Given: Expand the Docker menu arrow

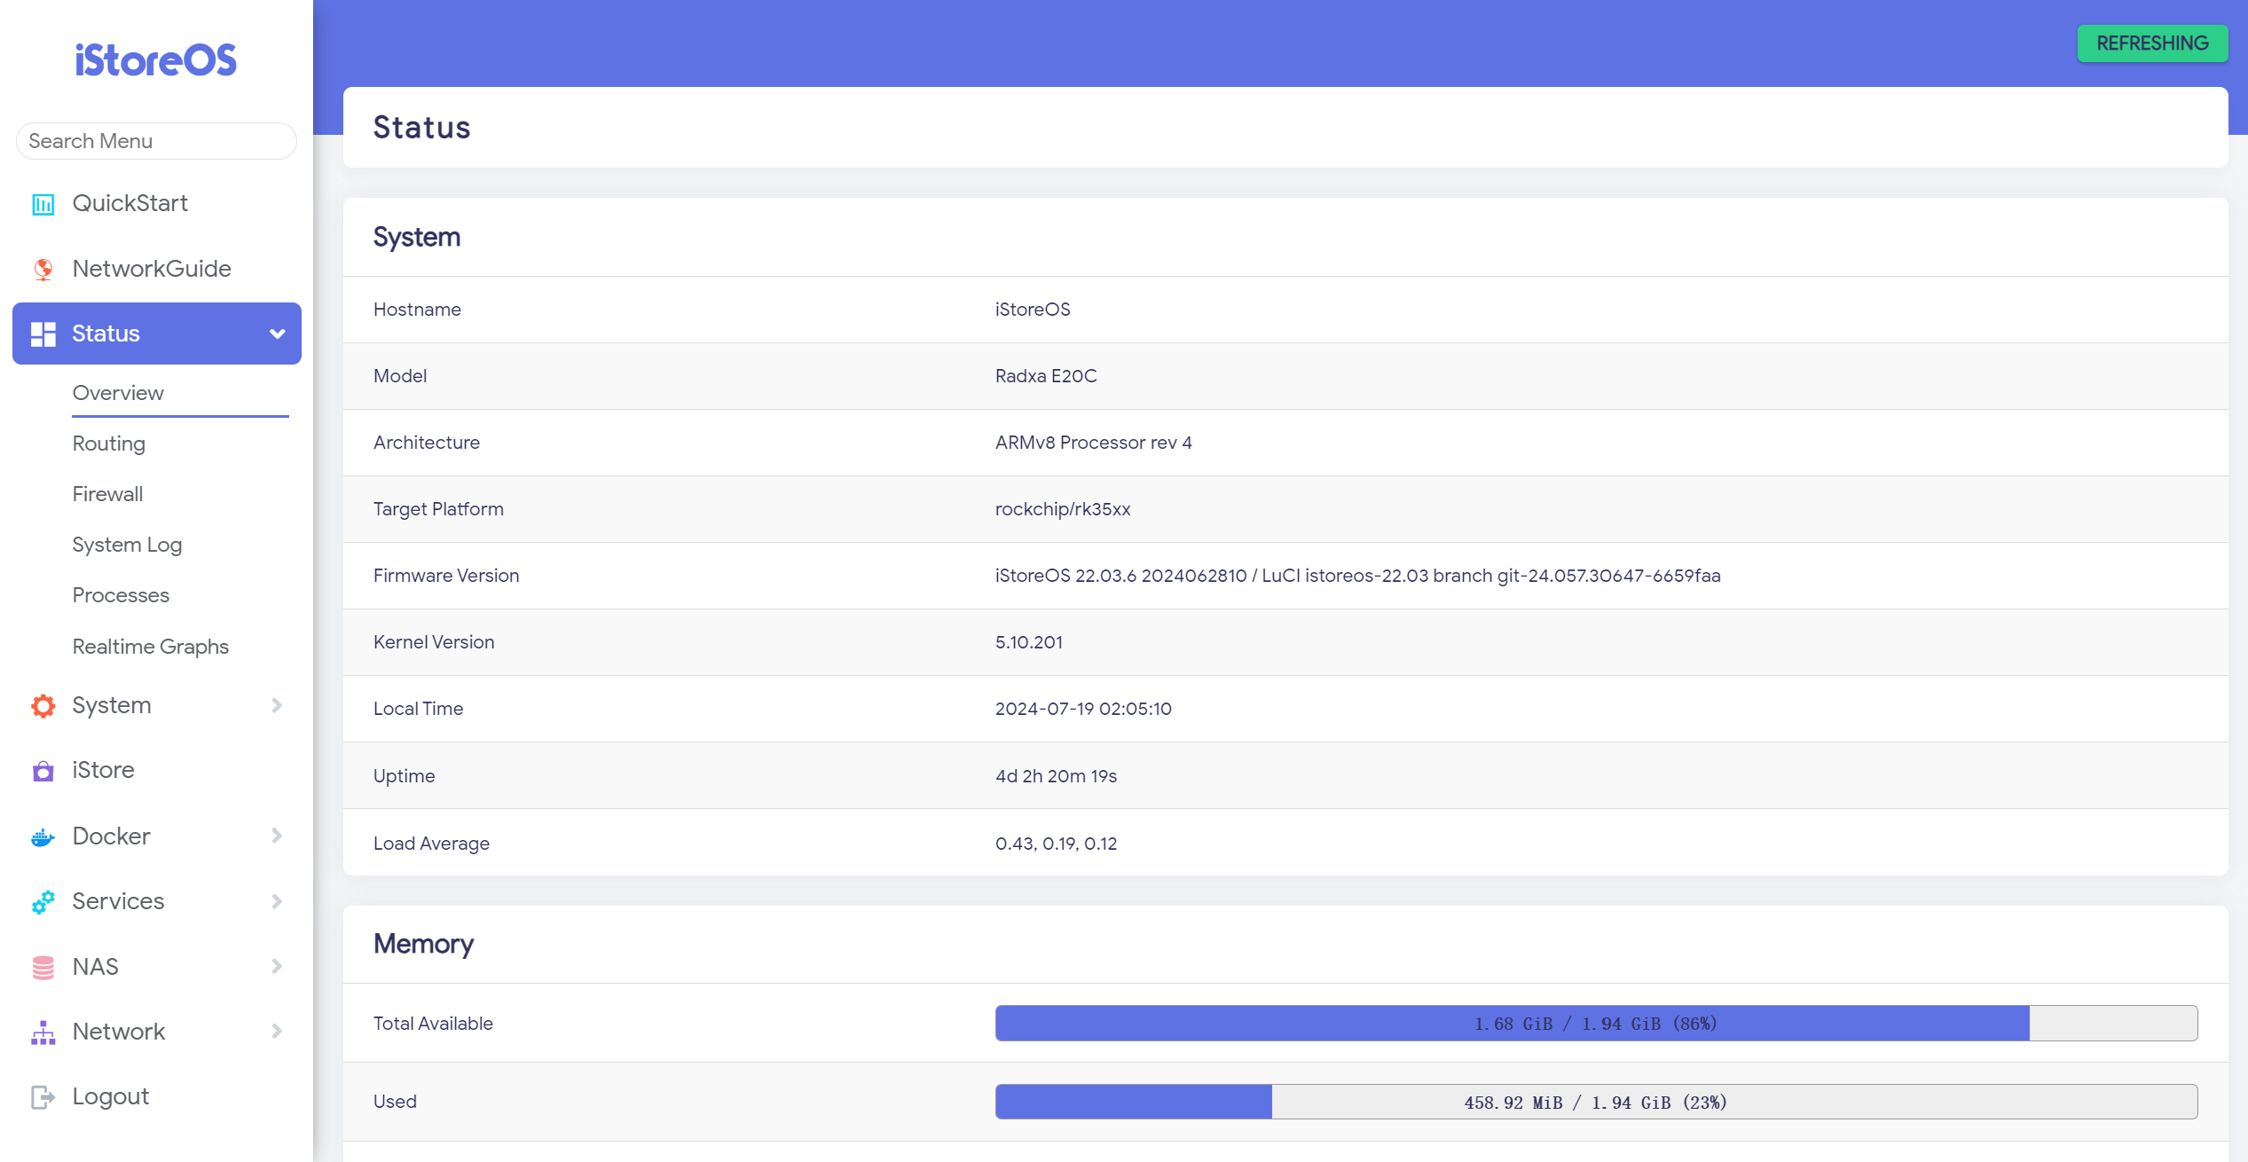Looking at the screenshot, I should pos(277,836).
